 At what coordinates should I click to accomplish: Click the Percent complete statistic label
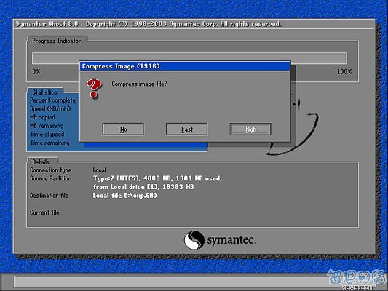52,100
